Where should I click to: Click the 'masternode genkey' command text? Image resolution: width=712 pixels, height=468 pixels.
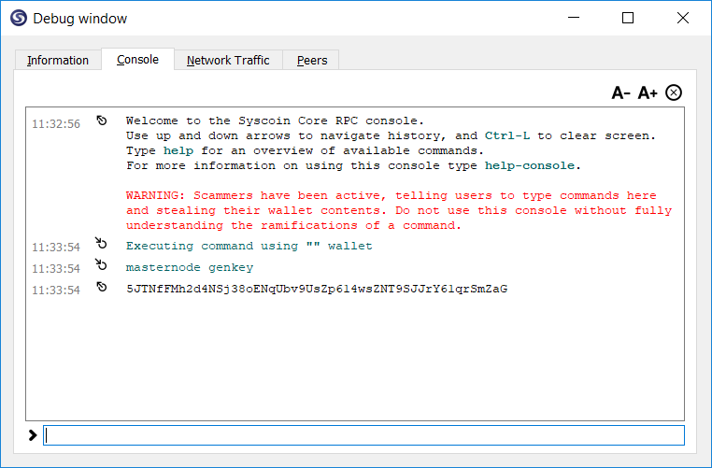click(x=190, y=267)
